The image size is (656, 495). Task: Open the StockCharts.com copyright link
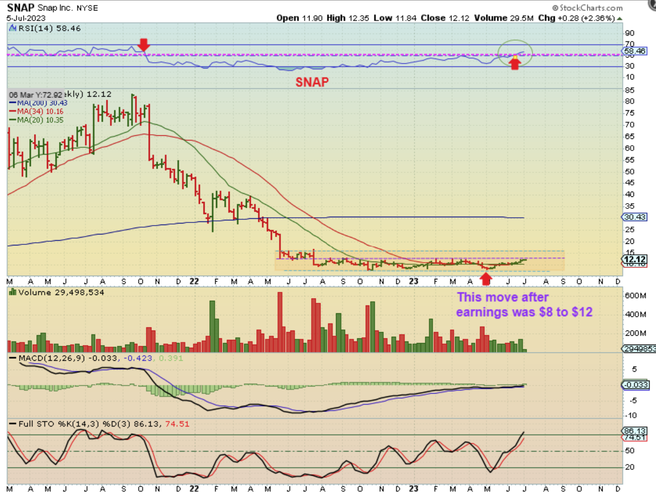click(587, 8)
